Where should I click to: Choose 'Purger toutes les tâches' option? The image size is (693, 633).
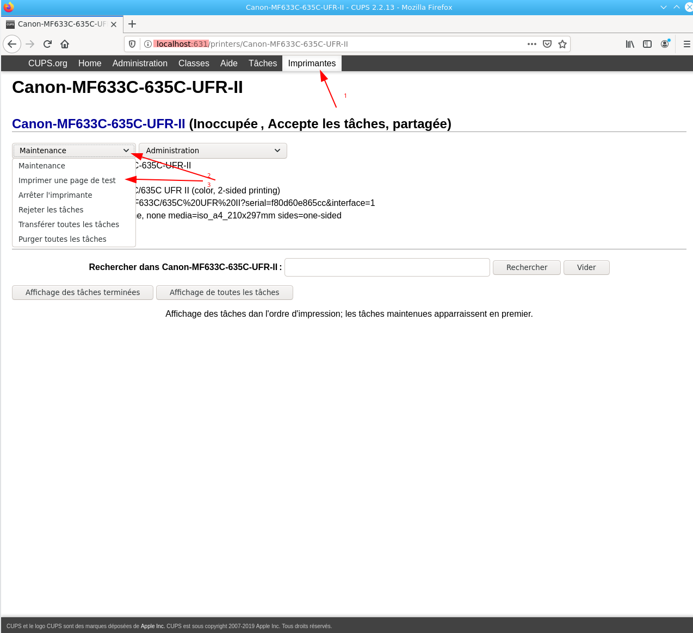tap(74, 239)
